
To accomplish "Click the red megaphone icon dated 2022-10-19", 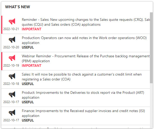I will coord(12,58).
